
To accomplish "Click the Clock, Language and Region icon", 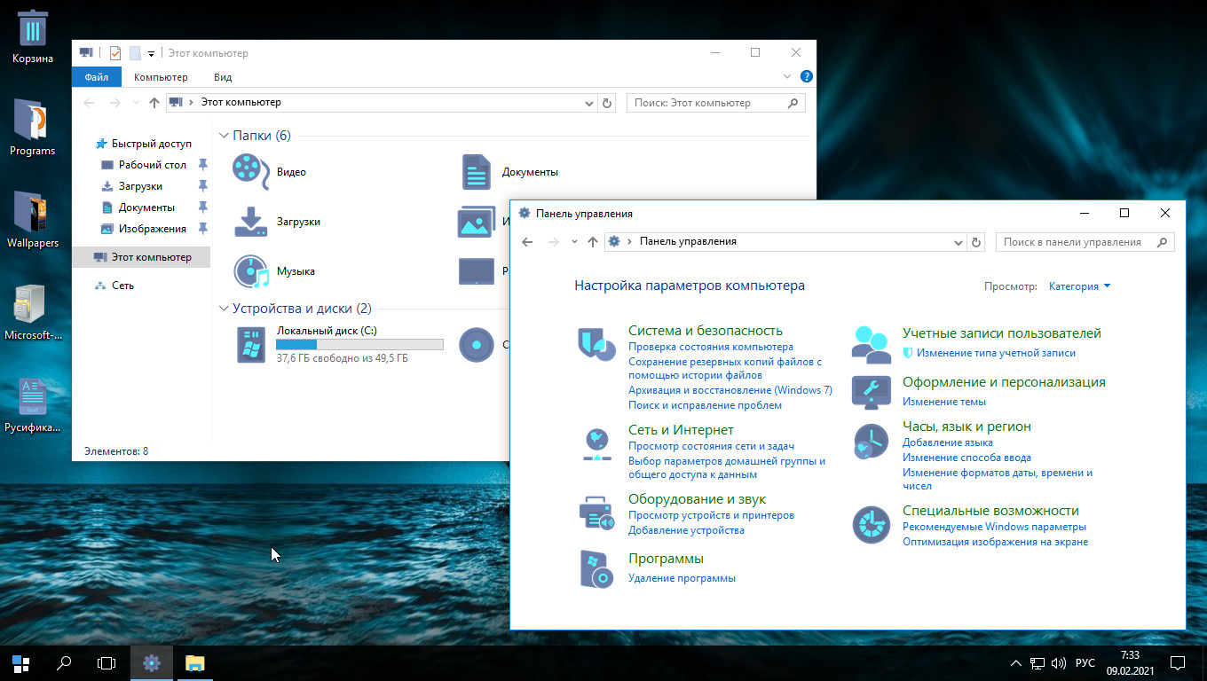I will tap(871, 441).
